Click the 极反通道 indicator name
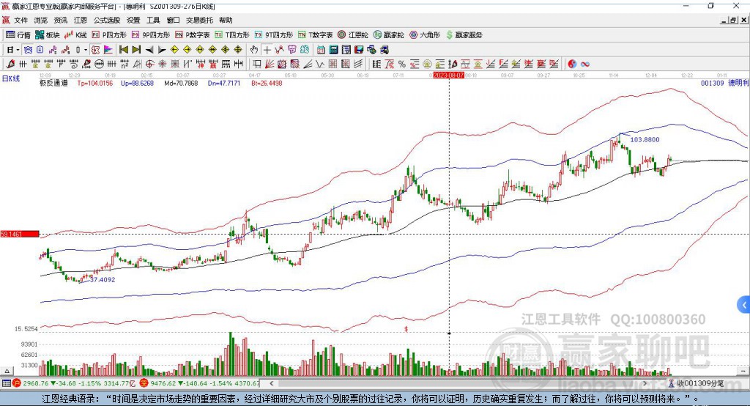The width and height of the screenshot is (750, 406). click(53, 84)
